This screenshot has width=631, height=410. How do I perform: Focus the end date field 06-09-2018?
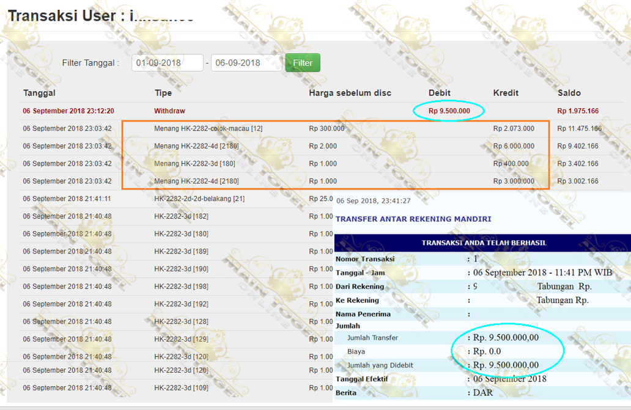pos(246,63)
